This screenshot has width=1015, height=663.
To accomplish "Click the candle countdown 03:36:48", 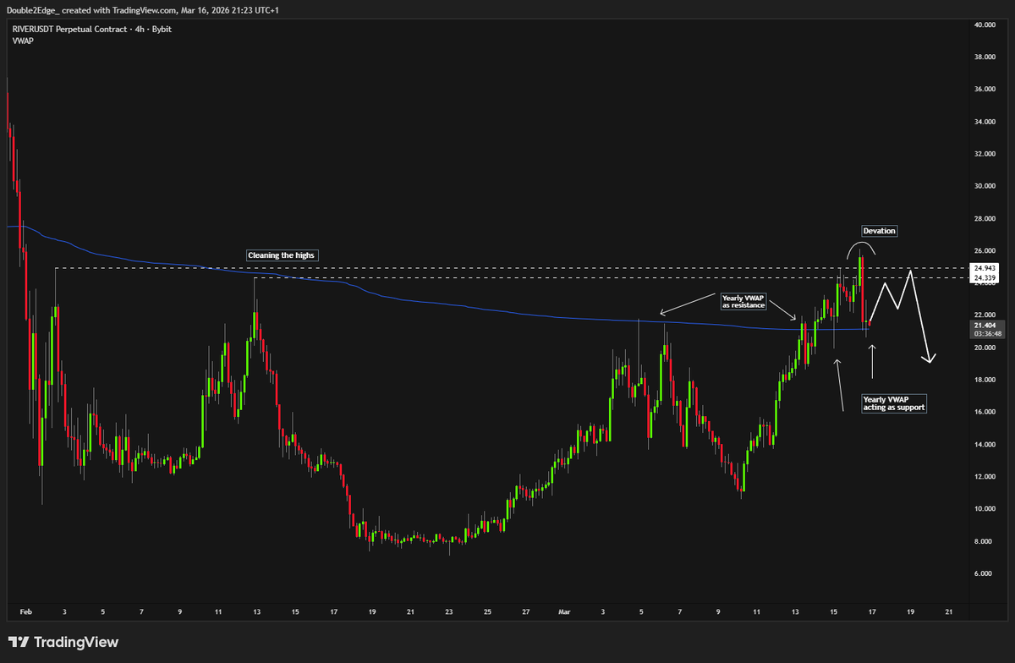I will coord(988,333).
